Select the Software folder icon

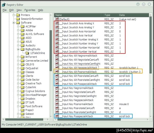coord(18,23)
